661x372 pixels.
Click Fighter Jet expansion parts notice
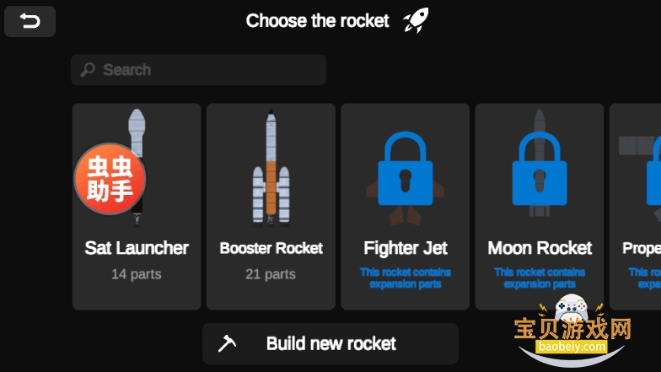(406, 278)
